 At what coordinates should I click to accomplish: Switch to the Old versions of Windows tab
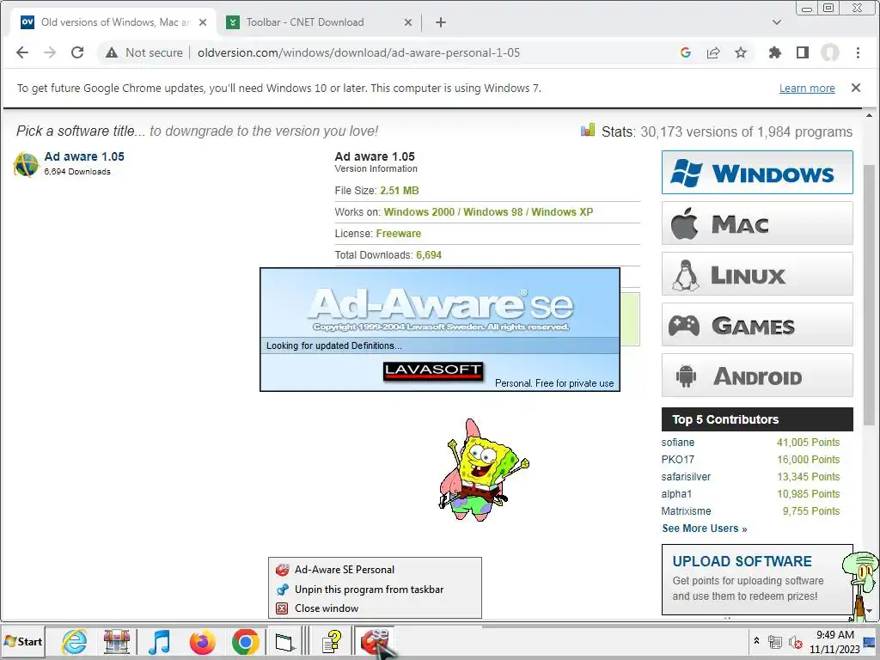click(114, 22)
